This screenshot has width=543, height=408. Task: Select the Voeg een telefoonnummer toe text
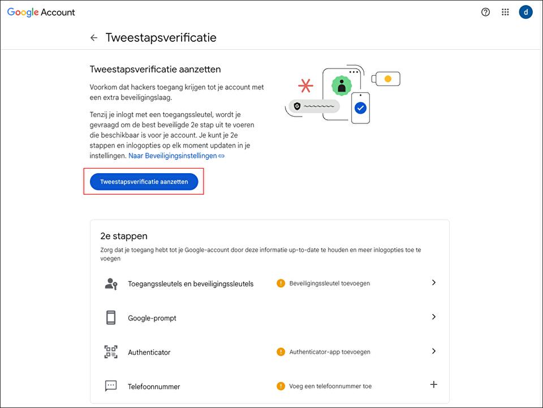tap(330, 386)
